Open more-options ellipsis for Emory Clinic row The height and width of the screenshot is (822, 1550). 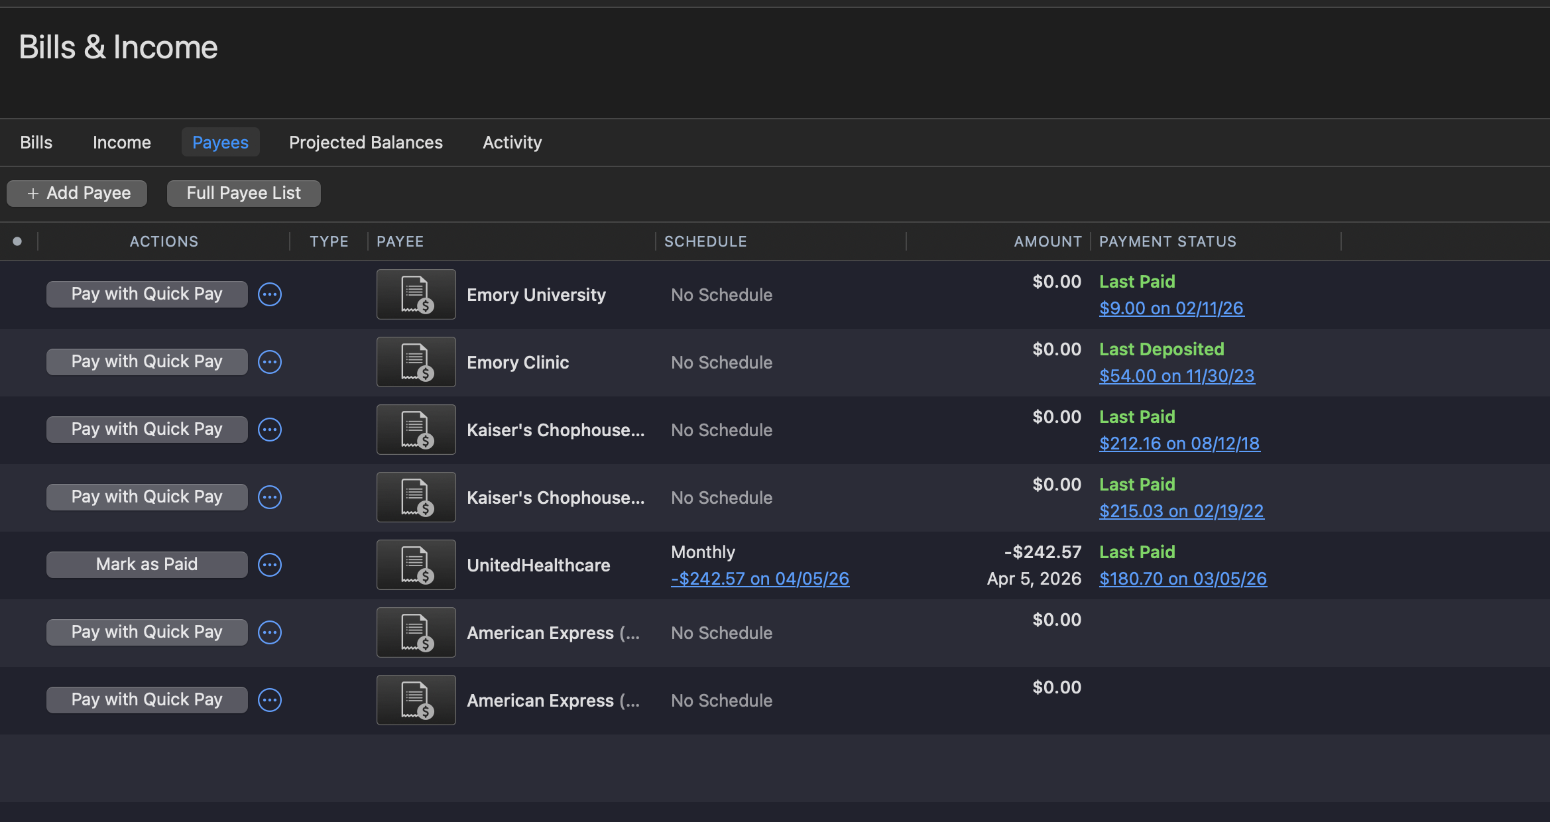coord(270,362)
